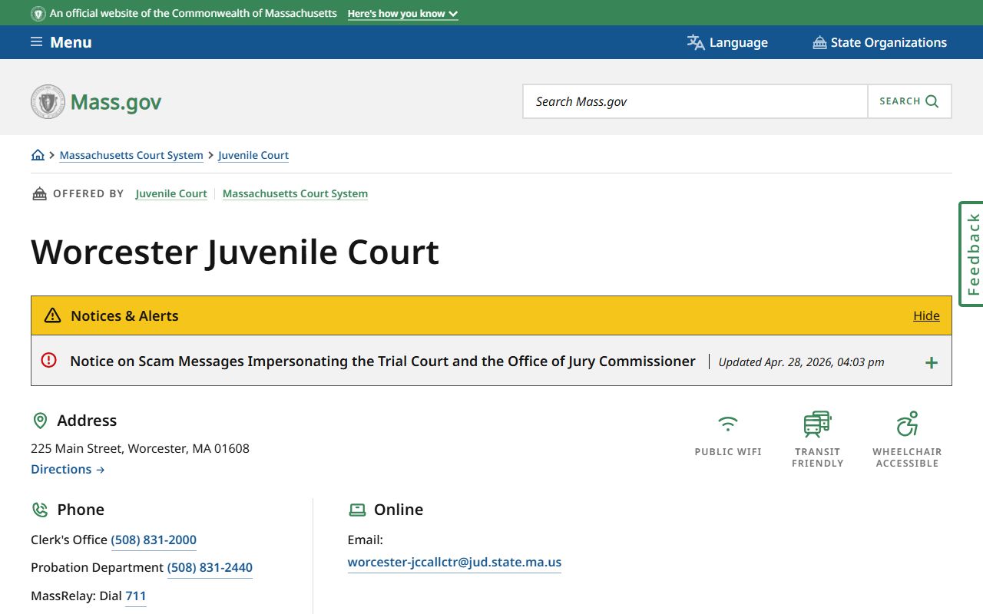Open Massachusetts Court System Offered By link
Viewport: 983px width, 614px height.
click(x=295, y=193)
